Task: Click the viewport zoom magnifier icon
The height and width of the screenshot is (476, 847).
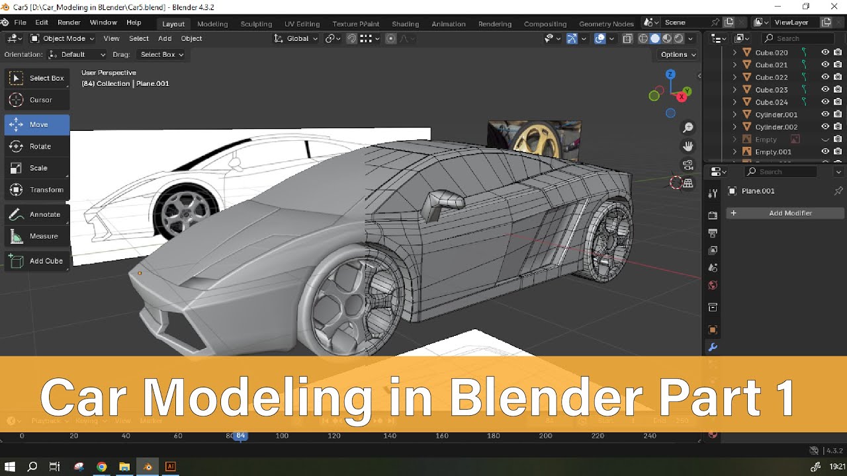Action: click(688, 128)
